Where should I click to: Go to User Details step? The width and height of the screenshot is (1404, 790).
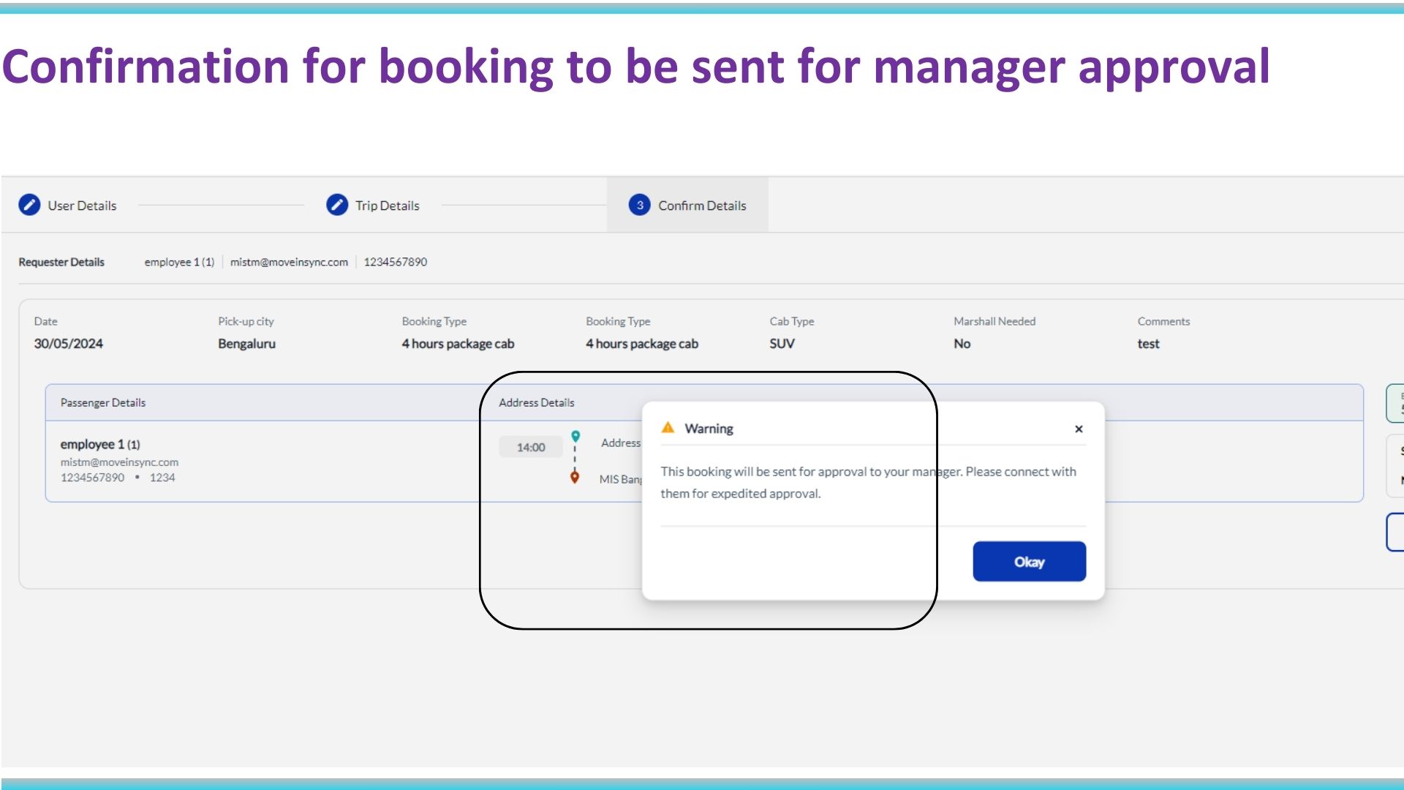(82, 206)
